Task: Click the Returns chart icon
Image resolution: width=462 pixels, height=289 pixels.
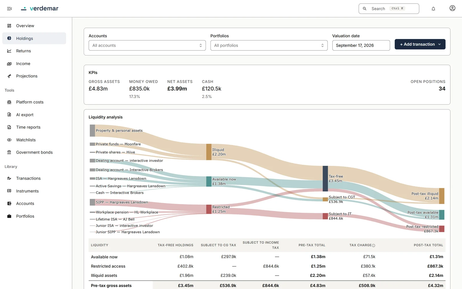Action: [9, 51]
